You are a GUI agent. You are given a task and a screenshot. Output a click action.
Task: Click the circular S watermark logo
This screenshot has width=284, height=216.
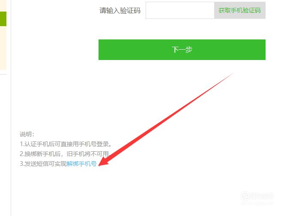click(245, 196)
